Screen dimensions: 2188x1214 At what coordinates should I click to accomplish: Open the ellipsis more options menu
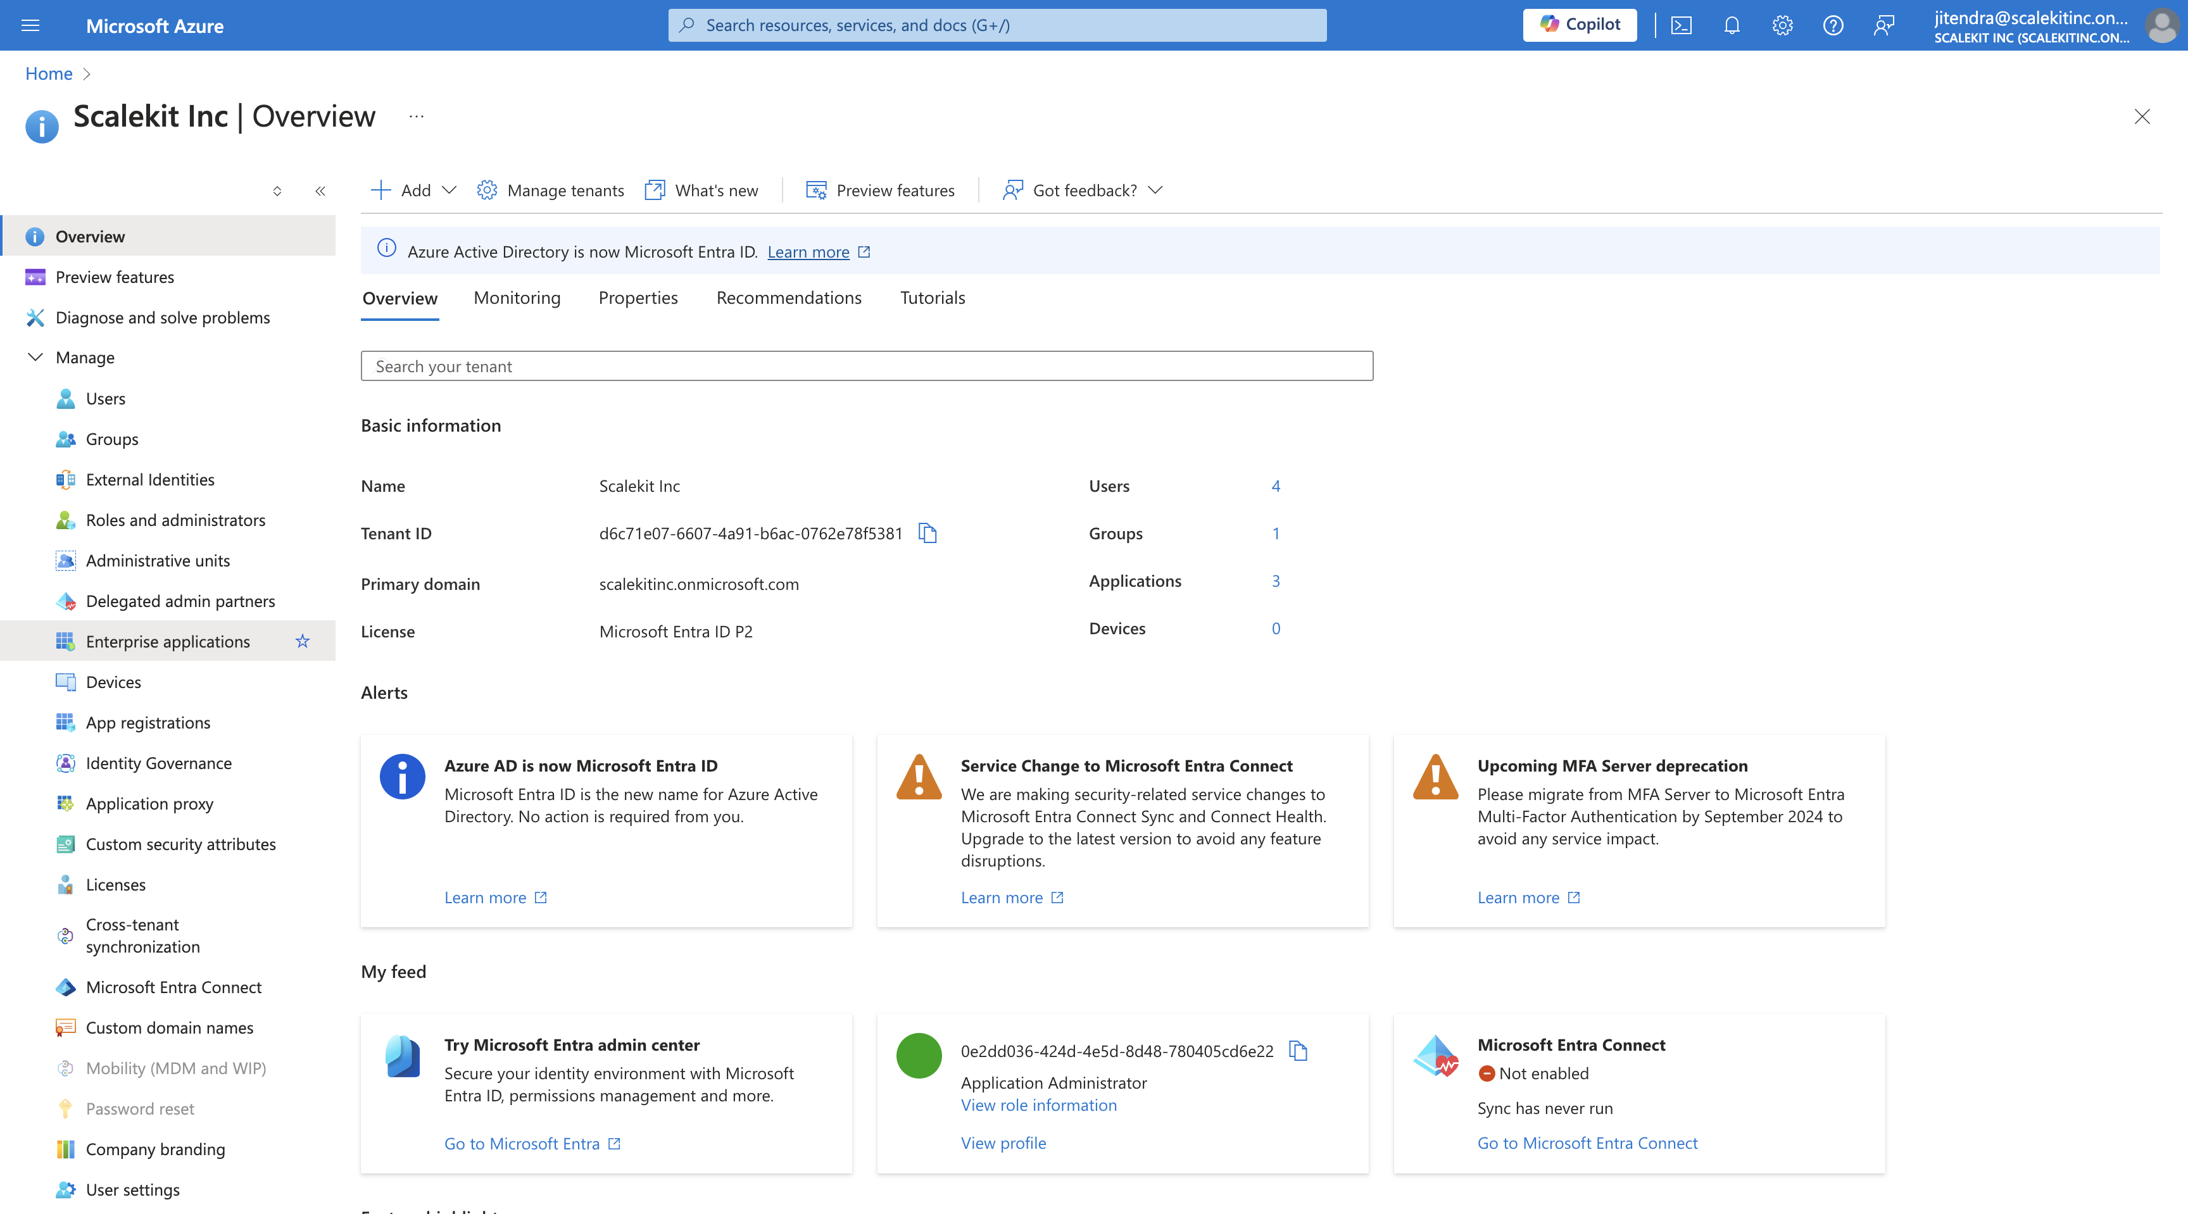click(416, 116)
